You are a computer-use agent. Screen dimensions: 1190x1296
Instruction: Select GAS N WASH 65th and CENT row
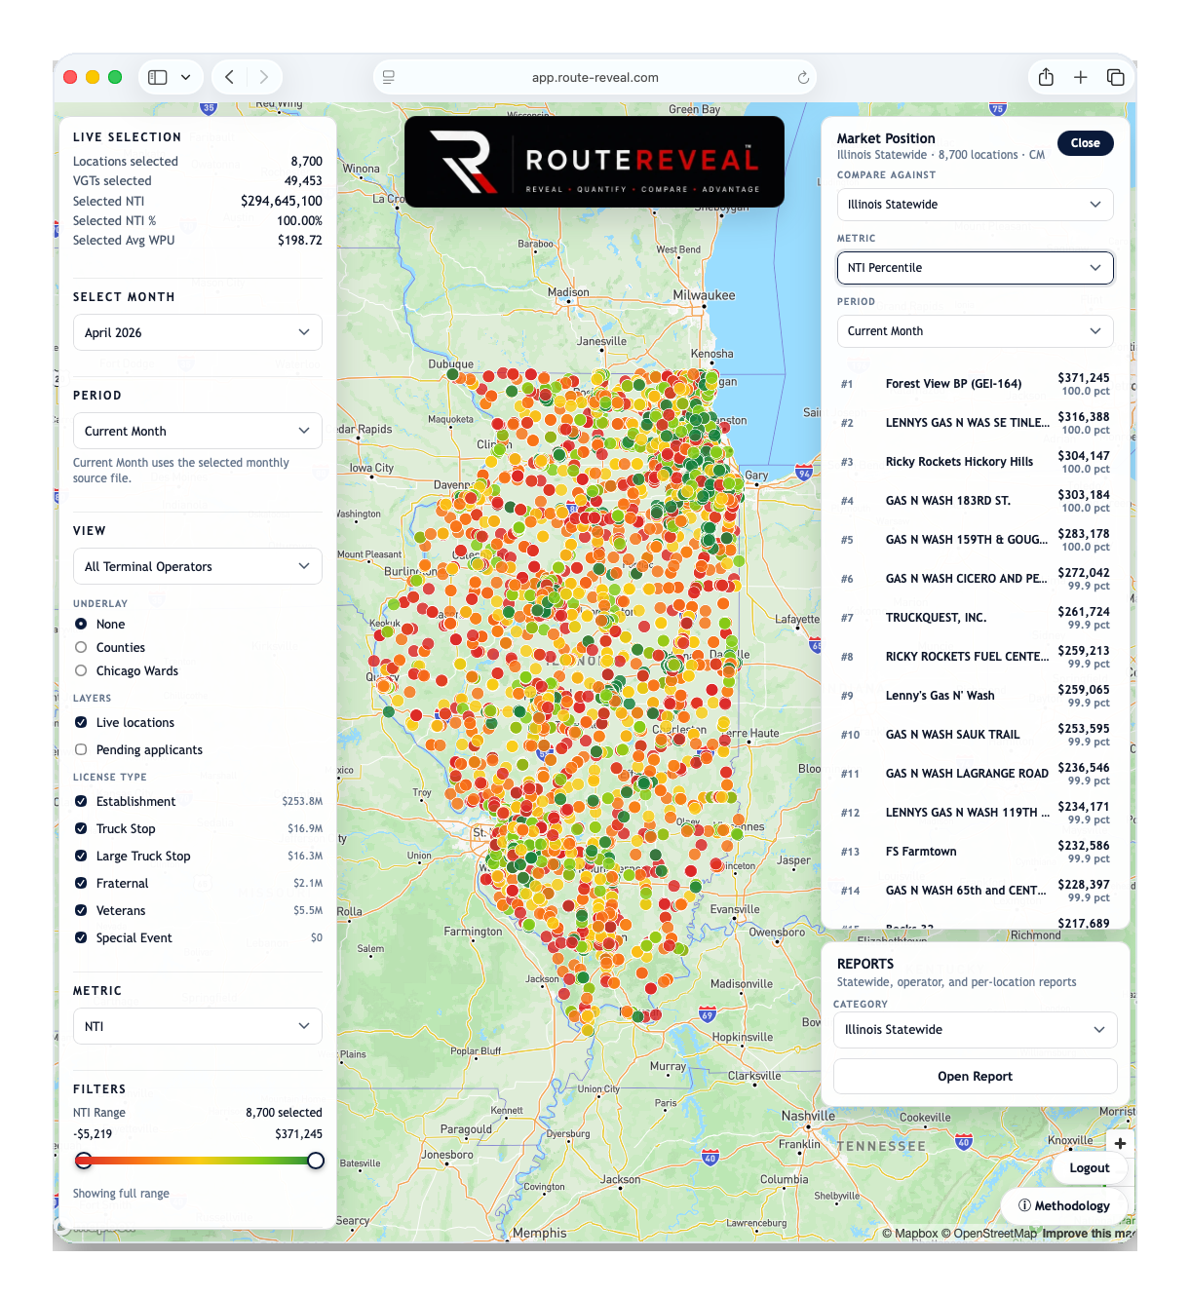[x=975, y=891]
